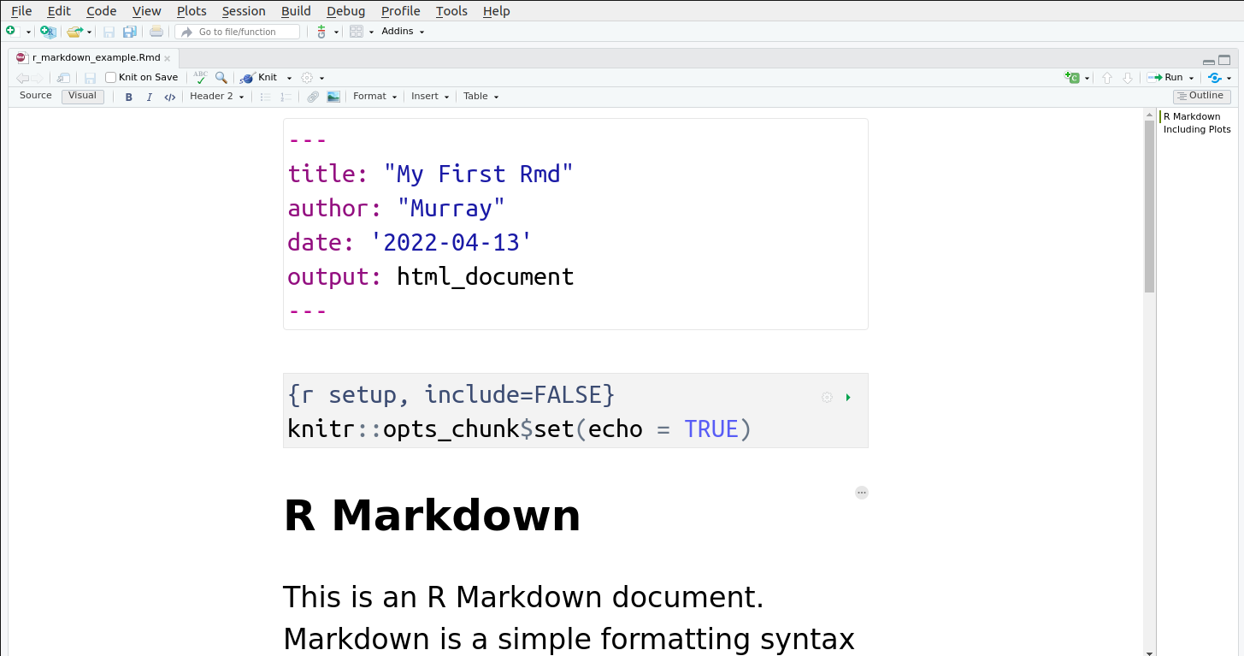
Task: Enable the Knit on Save checkbox
Action: click(111, 77)
